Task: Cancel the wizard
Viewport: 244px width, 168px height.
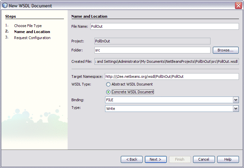Action: [x=204, y=159]
